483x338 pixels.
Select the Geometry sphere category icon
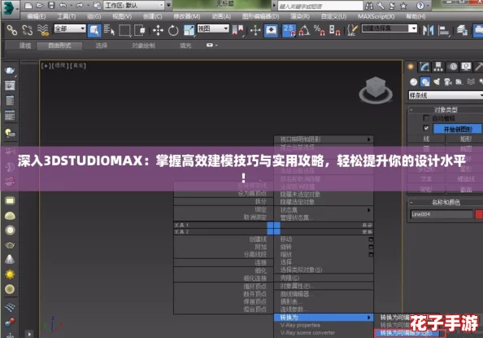(x=414, y=81)
